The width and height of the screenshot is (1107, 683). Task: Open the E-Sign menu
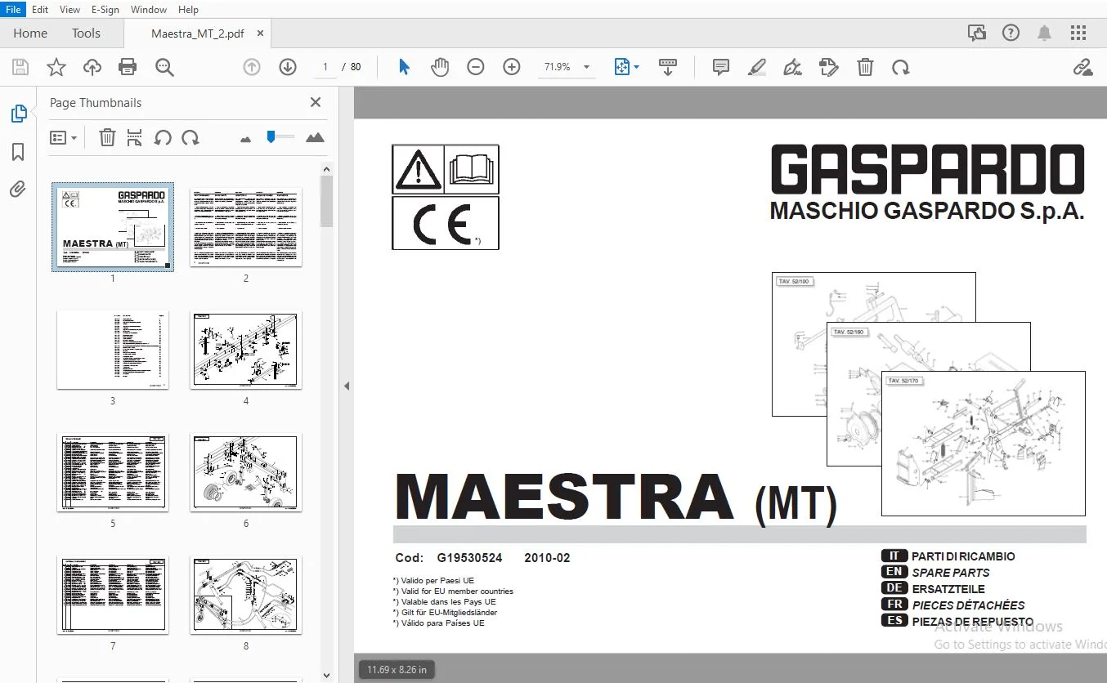point(105,10)
